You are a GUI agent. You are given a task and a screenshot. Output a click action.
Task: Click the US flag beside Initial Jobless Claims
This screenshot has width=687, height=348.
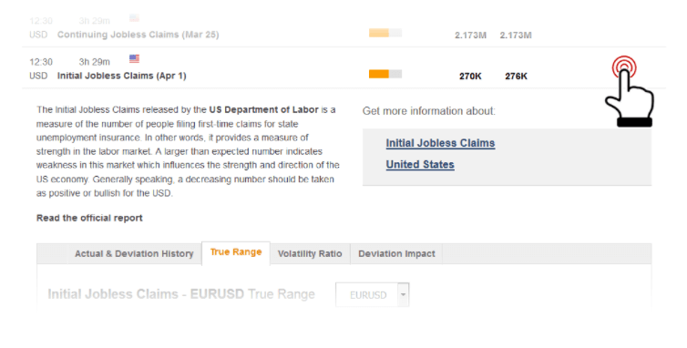click(135, 58)
